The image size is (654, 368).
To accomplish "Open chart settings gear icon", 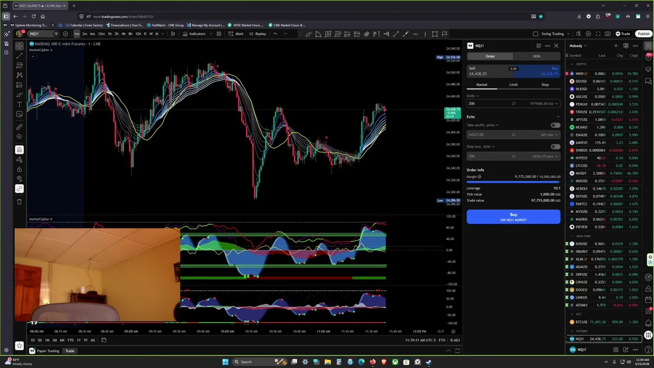I will click(588, 34).
